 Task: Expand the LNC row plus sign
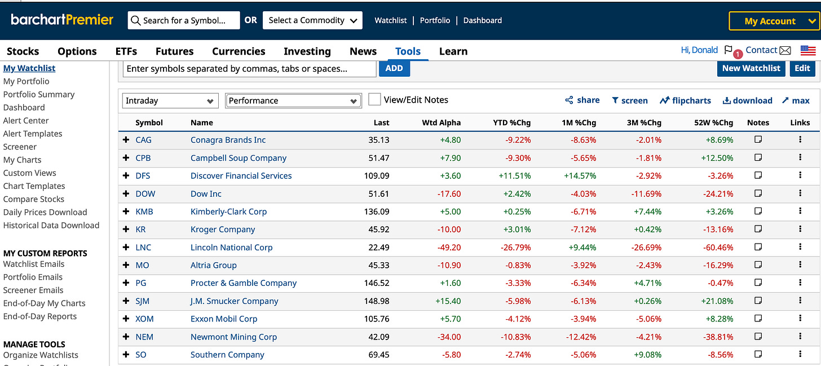pyautogui.click(x=126, y=247)
